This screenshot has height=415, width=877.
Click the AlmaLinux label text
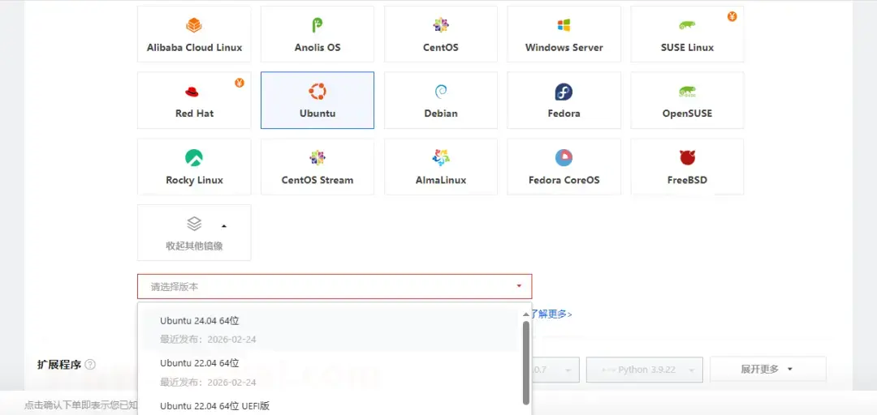coord(441,180)
